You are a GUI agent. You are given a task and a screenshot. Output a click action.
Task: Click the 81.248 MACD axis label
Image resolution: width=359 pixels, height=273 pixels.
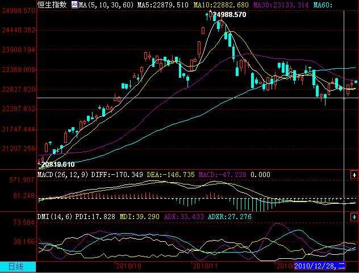(x=24, y=196)
